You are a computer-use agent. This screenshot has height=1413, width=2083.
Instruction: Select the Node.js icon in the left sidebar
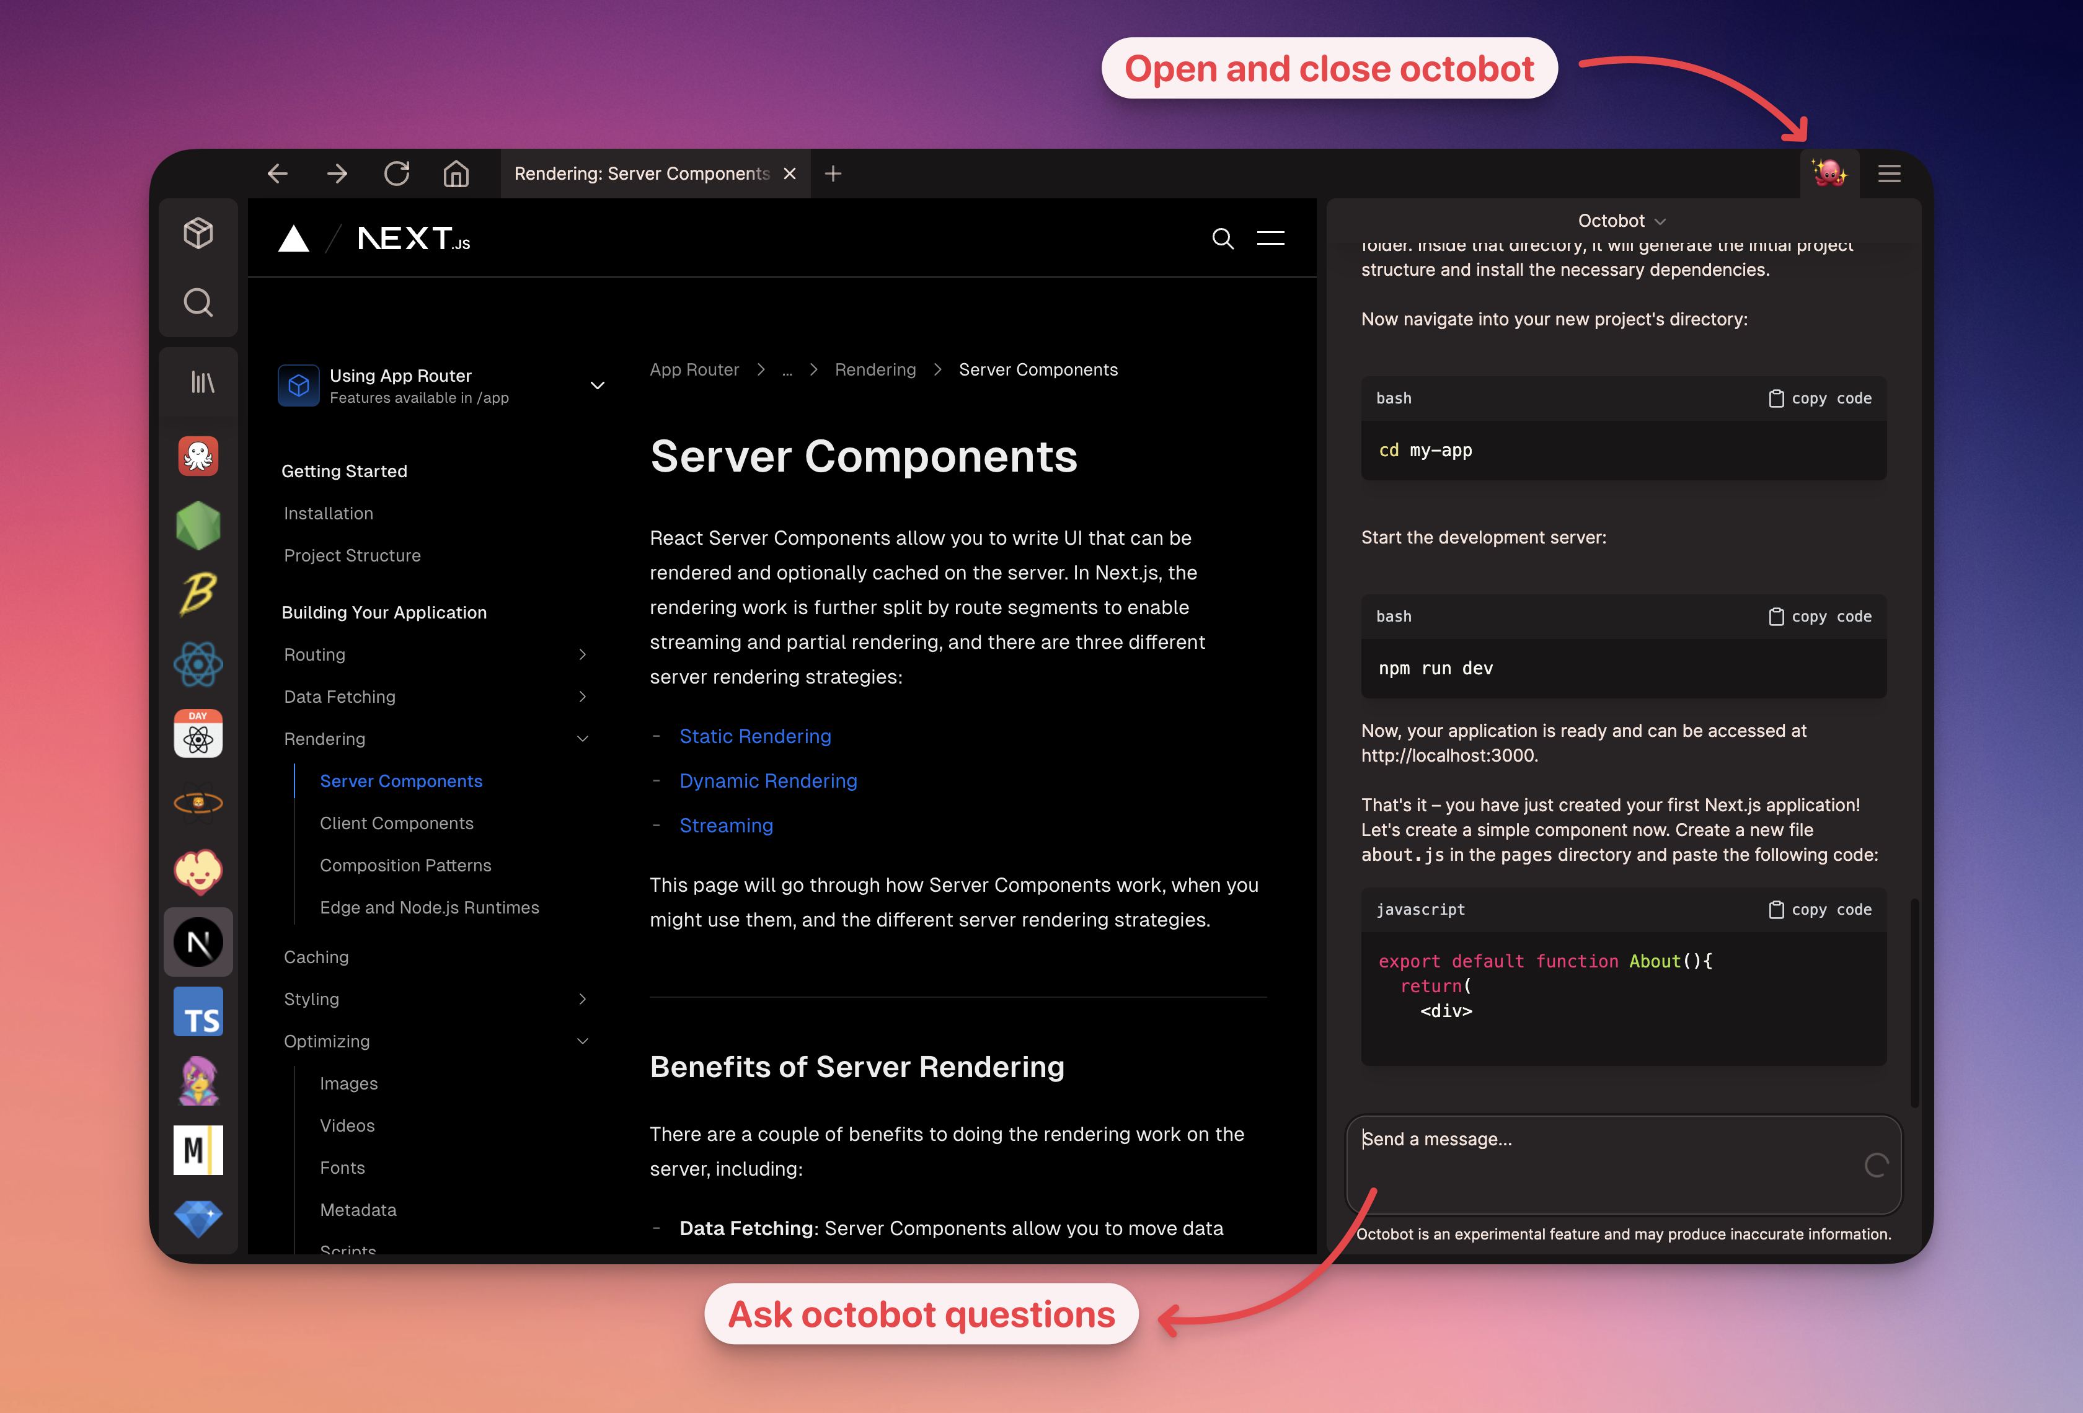[198, 525]
